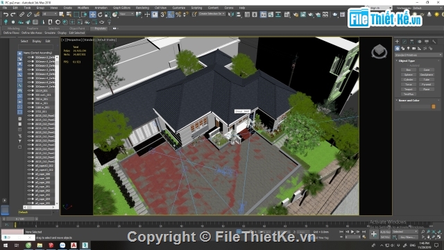The height and width of the screenshot is (250, 444).
Task: Click the Align tool icon
Action: point(239,15)
